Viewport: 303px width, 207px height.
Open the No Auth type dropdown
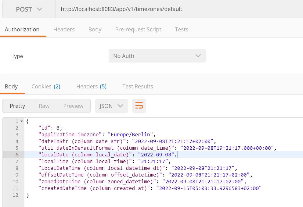[x=157, y=56]
